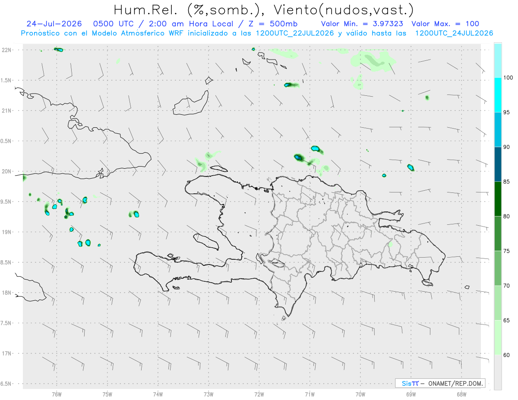The height and width of the screenshot is (400, 518).
Task: Click the '69W' longitude label
Action: (x=411, y=394)
